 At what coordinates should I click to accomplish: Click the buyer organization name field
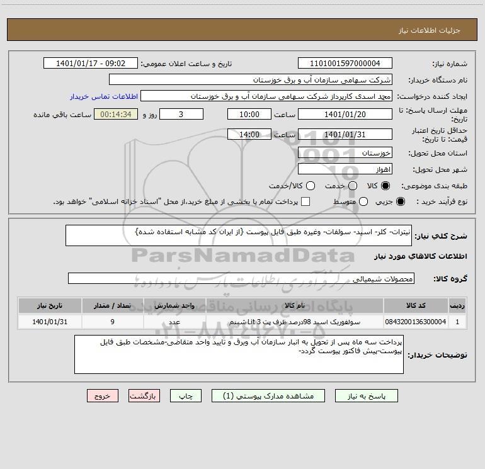pyautogui.click(x=251, y=80)
